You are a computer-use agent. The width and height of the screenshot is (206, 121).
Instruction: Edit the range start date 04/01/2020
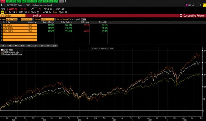[x=11, y=19]
